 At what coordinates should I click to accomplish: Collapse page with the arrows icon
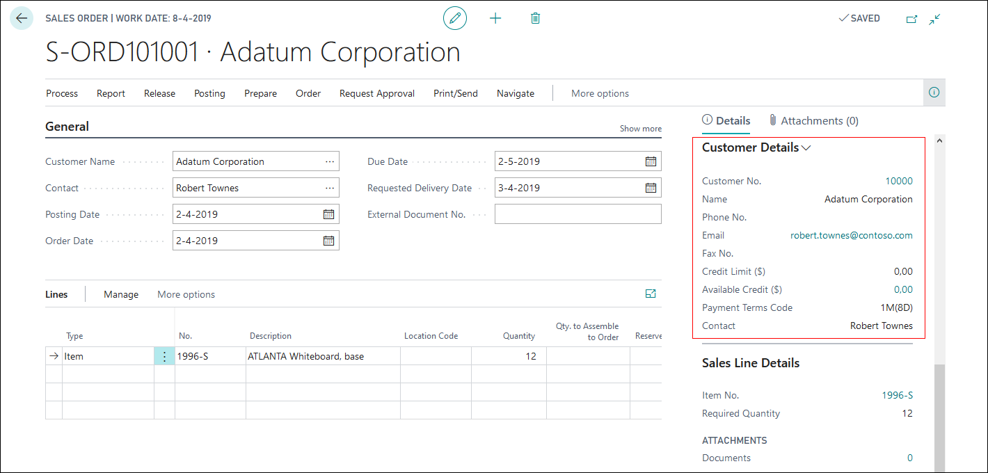tap(934, 19)
